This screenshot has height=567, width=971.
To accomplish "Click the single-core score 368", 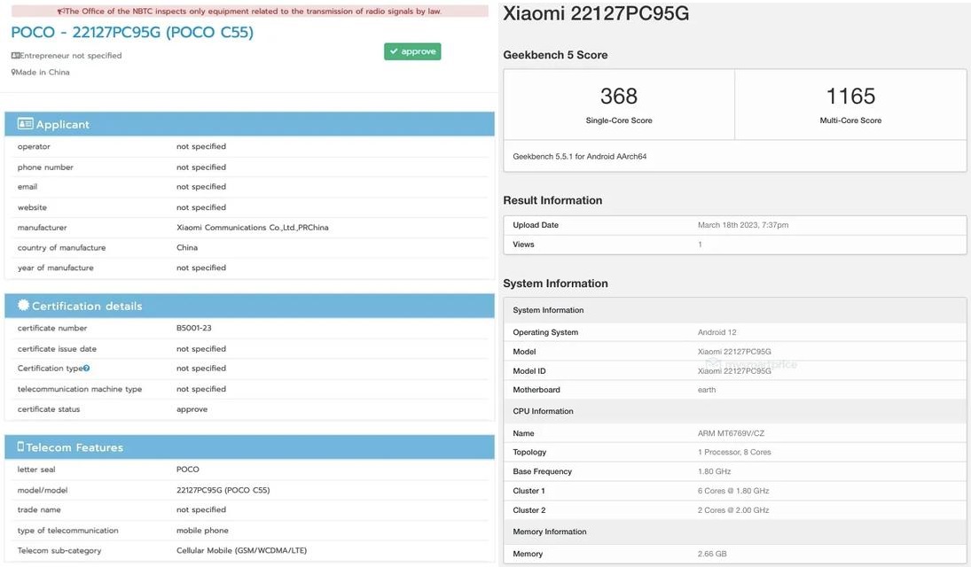I will click(x=619, y=96).
